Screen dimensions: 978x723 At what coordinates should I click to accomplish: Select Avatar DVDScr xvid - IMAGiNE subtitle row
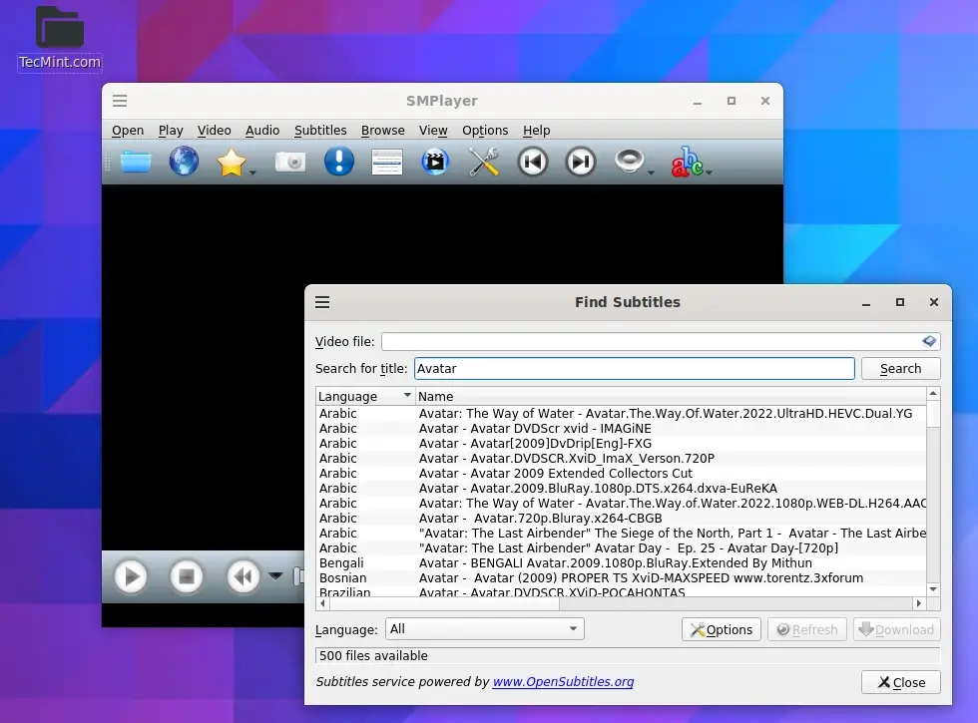[621, 428]
